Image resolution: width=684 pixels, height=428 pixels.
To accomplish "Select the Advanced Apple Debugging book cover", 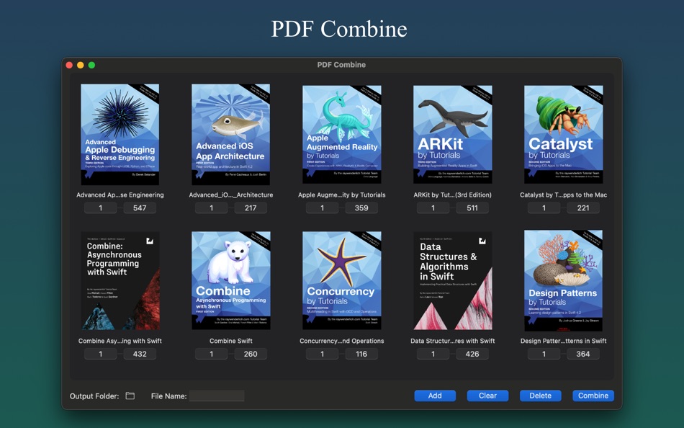I will (x=120, y=134).
